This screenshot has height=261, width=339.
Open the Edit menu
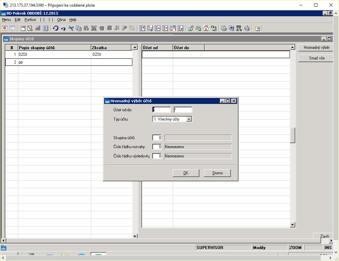(x=18, y=20)
